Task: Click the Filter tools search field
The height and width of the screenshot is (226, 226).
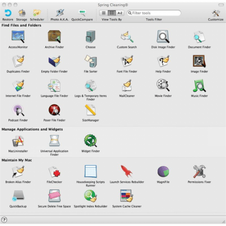Action: [x=154, y=13]
